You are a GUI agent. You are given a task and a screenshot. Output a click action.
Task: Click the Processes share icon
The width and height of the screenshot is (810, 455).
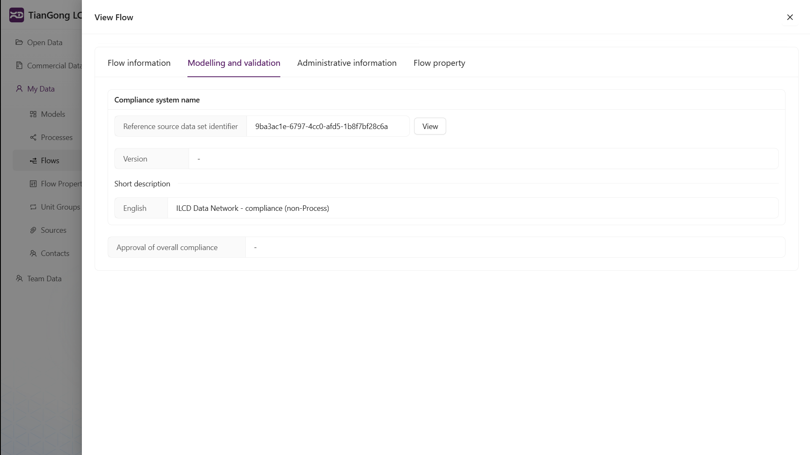(33, 137)
